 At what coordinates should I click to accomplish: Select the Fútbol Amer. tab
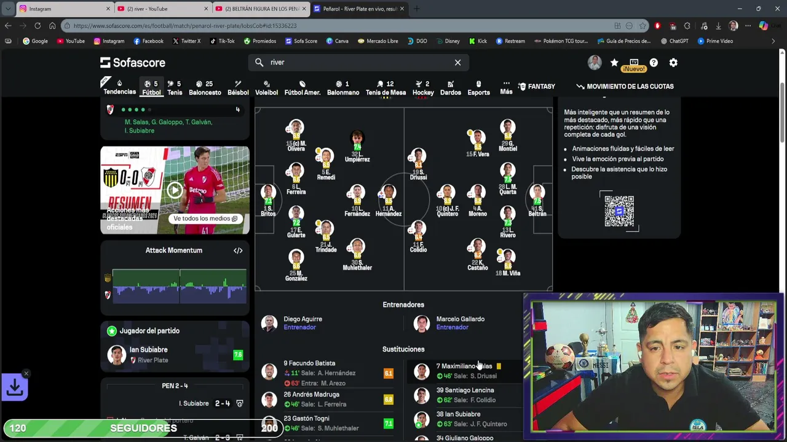pyautogui.click(x=302, y=88)
